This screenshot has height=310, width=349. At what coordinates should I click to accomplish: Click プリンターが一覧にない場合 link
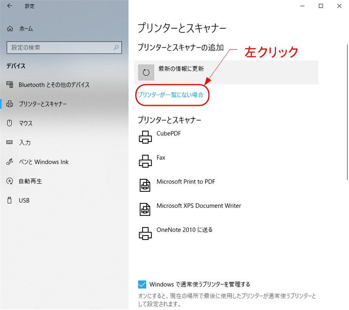(x=171, y=95)
